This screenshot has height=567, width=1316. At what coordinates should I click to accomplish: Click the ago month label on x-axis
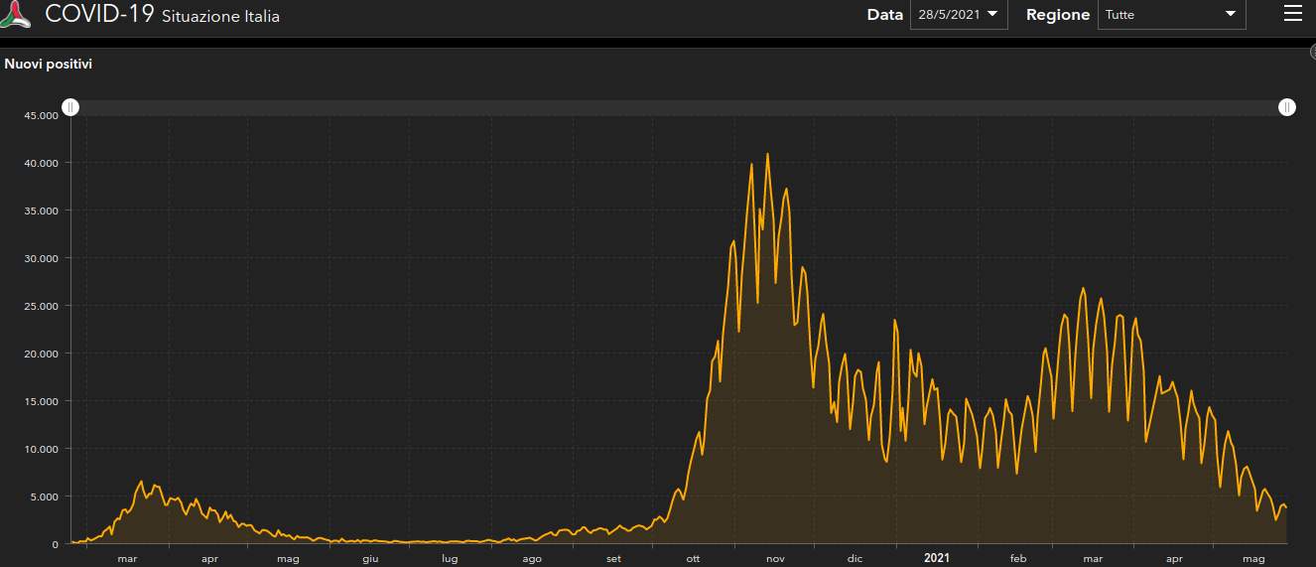(532, 559)
